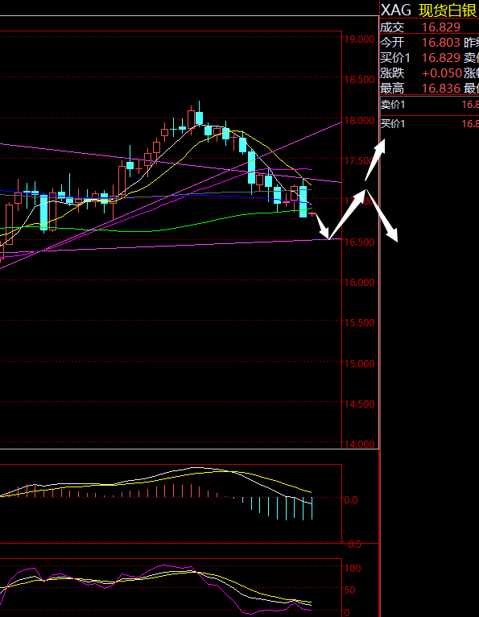Select the latest small red candlestick
Screen dimensions: 479x617
[312, 213]
